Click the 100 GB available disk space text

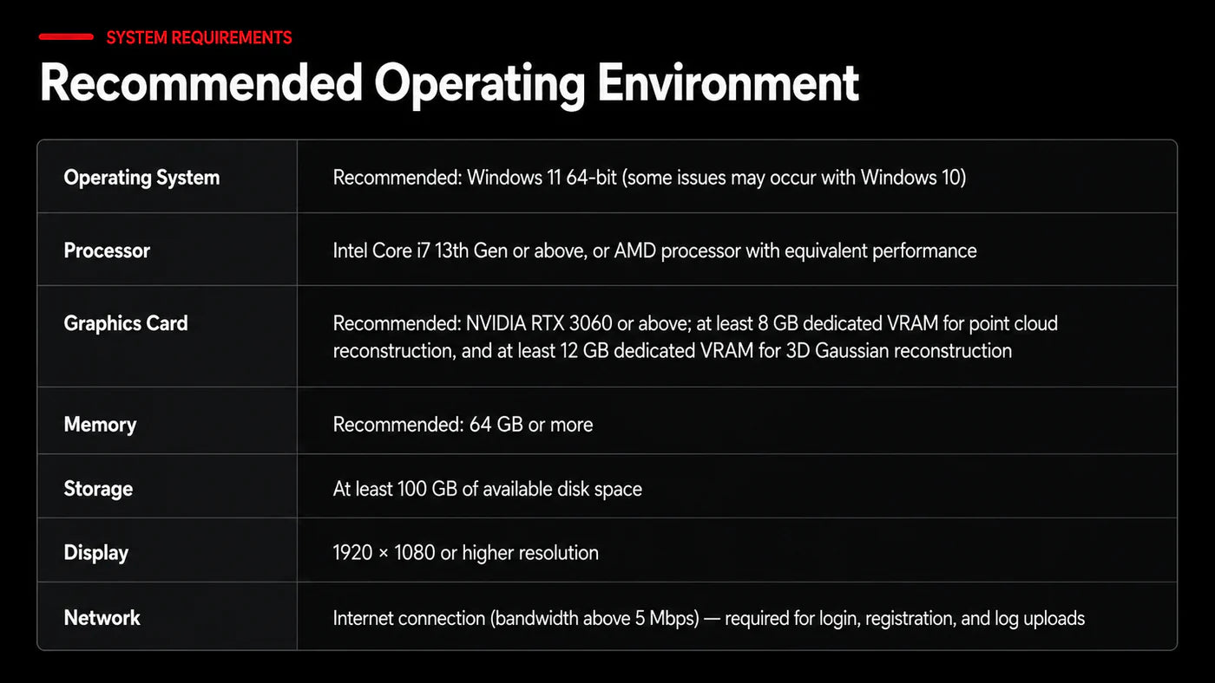(487, 489)
